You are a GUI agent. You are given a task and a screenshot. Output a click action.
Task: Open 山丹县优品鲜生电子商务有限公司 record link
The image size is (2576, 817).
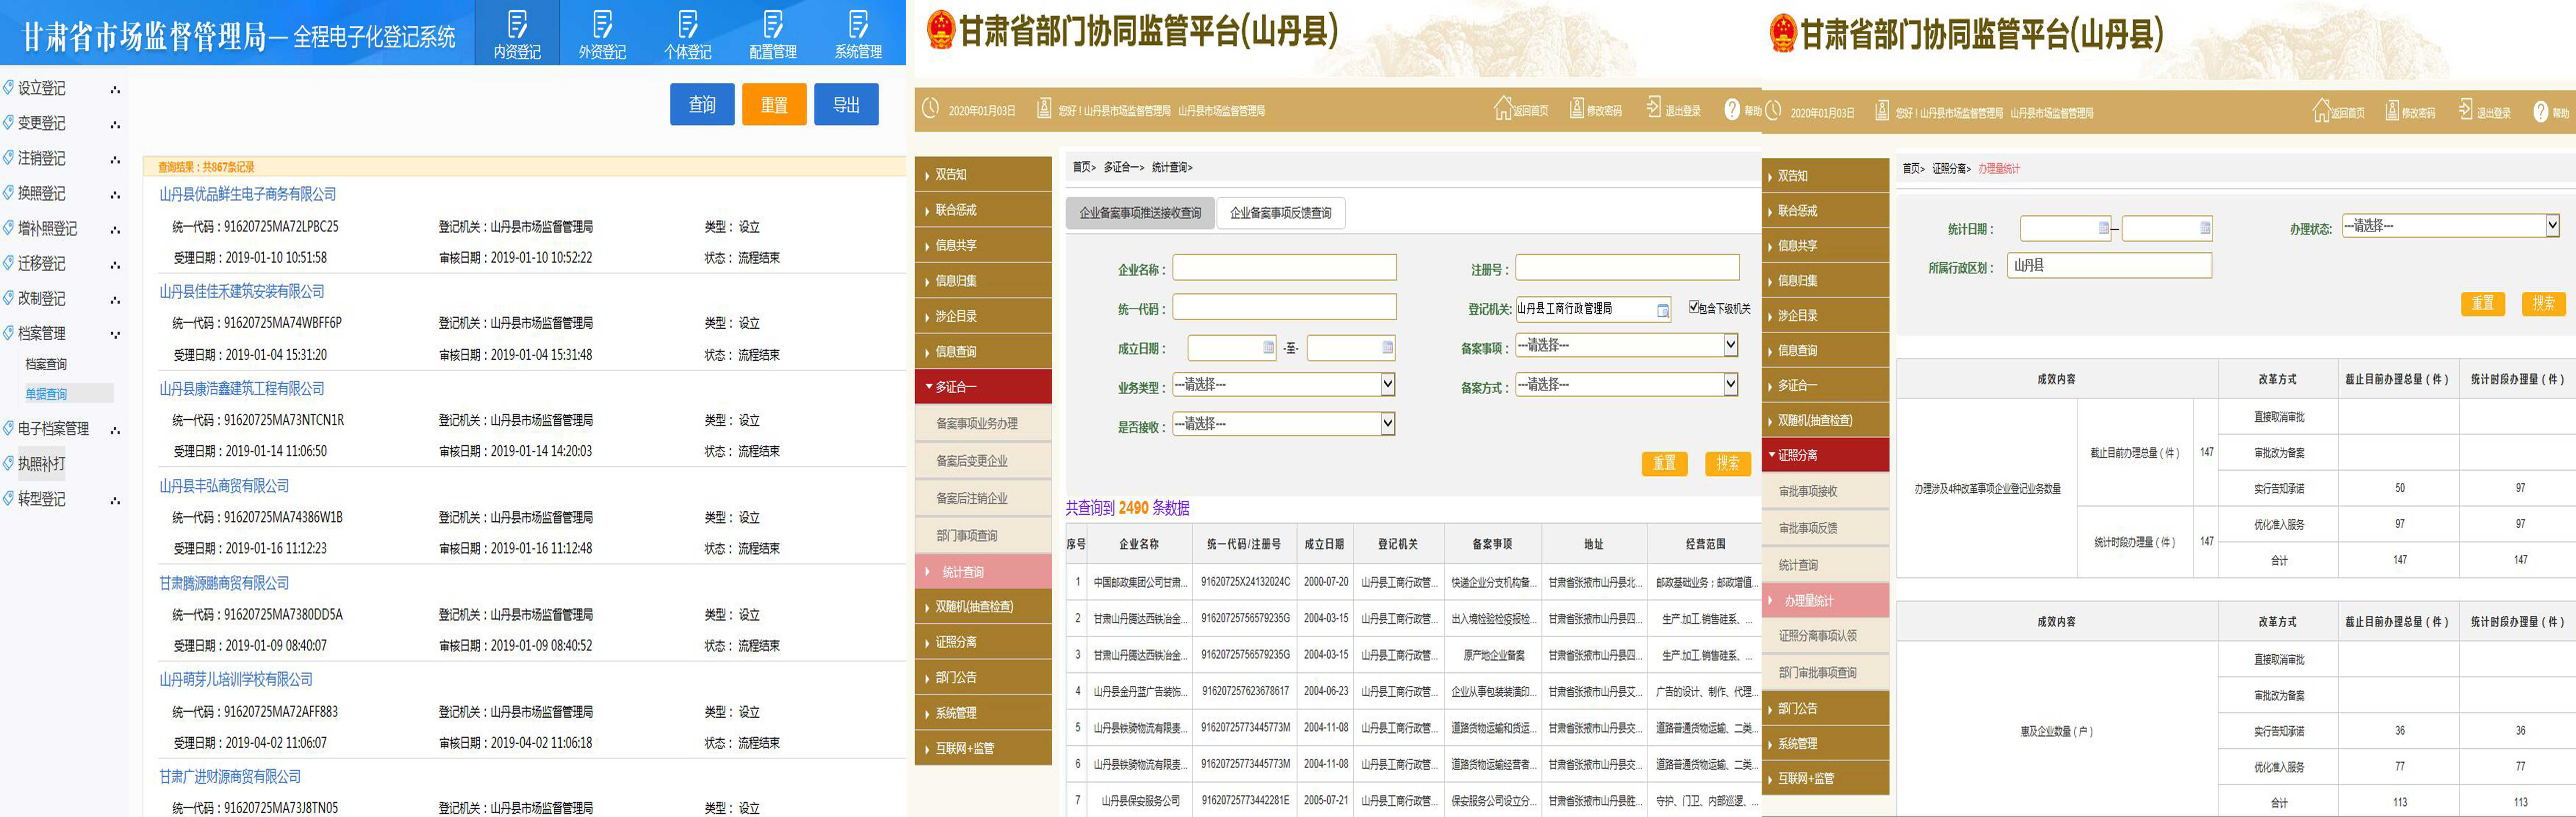coord(248,195)
